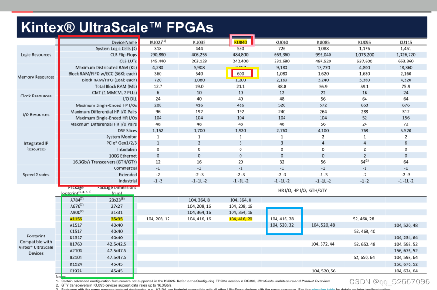Click the KU025 column header
The width and height of the screenshot is (437, 290).
[158, 42]
